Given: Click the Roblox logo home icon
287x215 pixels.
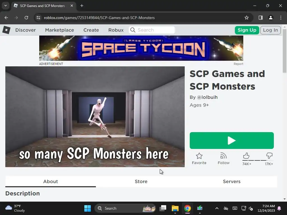Looking at the screenshot, I should coord(6,30).
